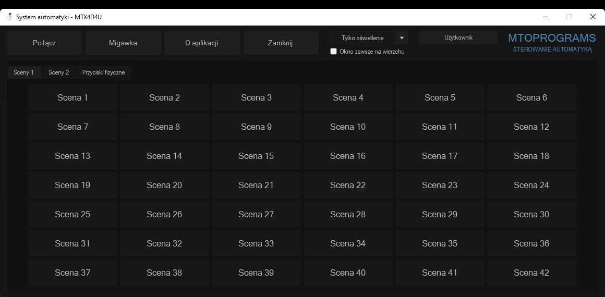Trigger Scena 29
605x297 pixels.
440,215
